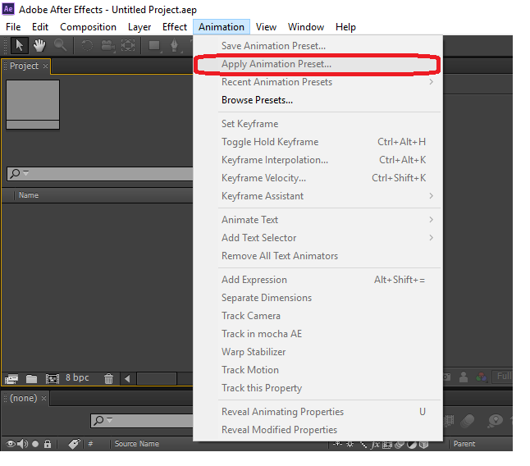Click the Project panel preview thumbnail
The width and height of the screenshot is (530, 466).
pyautogui.click(x=33, y=104)
